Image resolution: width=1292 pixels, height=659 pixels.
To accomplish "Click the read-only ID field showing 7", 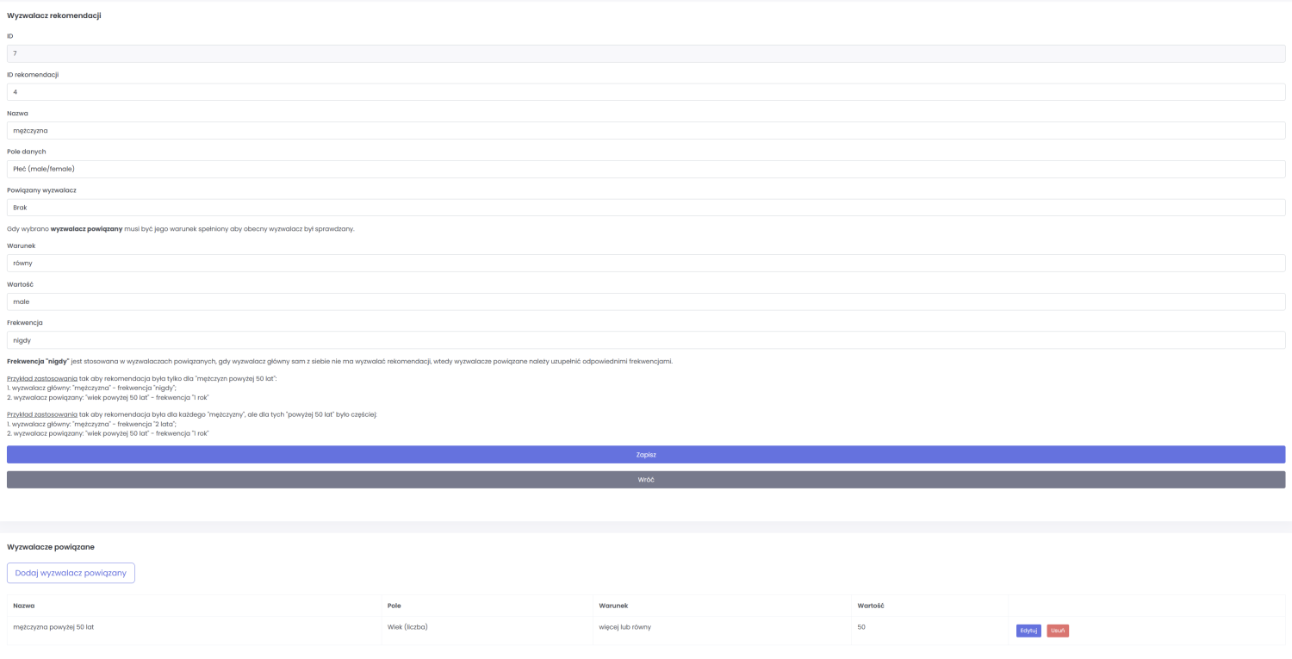I will coord(645,53).
